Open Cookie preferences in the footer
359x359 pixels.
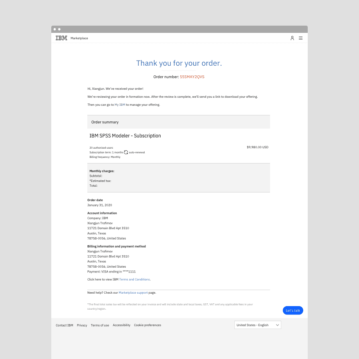click(x=147, y=325)
